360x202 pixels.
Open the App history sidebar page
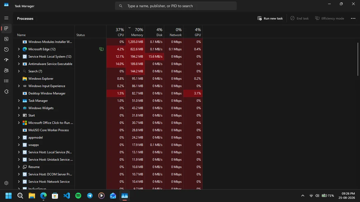pyautogui.click(x=6, y=49)
